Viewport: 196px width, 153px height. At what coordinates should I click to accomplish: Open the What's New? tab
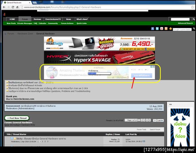[82, 19]
